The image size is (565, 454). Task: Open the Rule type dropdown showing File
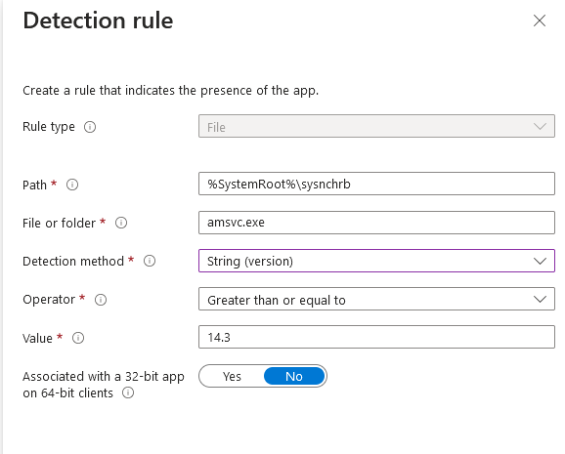(x=376, y=126)
